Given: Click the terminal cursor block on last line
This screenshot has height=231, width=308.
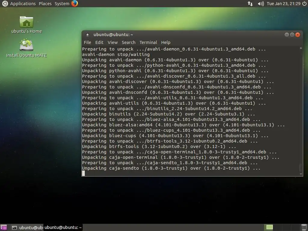Looking at the screenshot, I should pos(84,174).
